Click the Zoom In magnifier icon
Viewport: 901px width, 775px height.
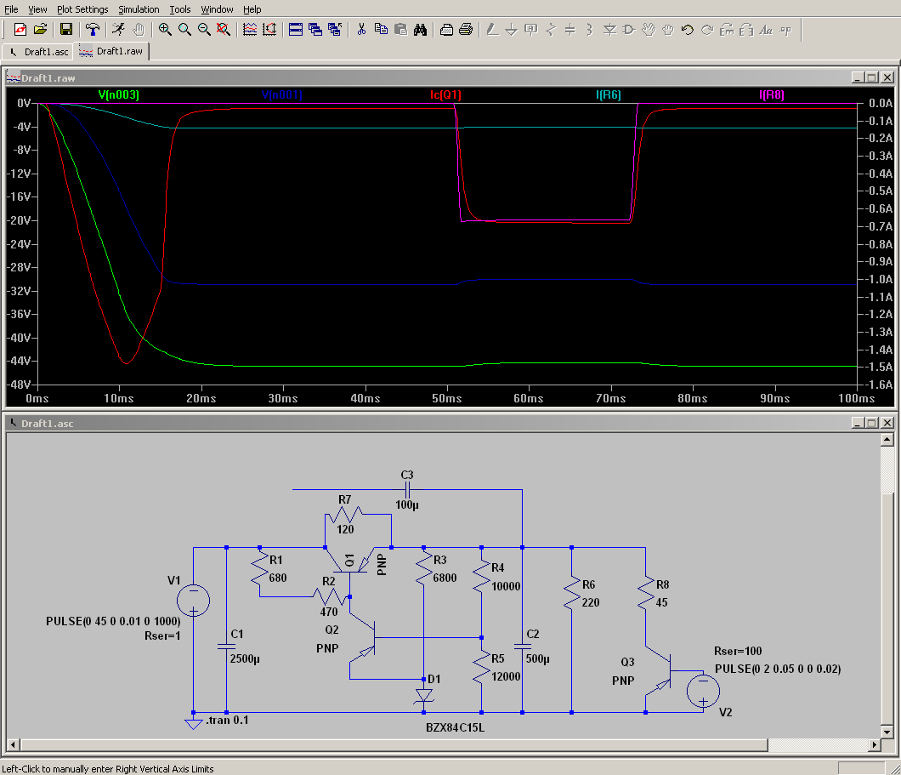[165, 29]
